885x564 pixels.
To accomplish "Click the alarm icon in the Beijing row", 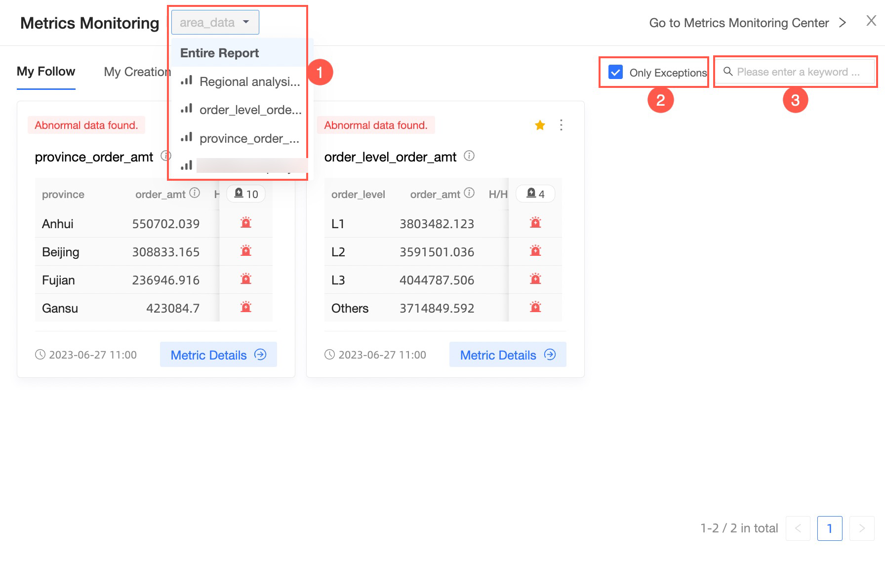I will click(246, 251).
